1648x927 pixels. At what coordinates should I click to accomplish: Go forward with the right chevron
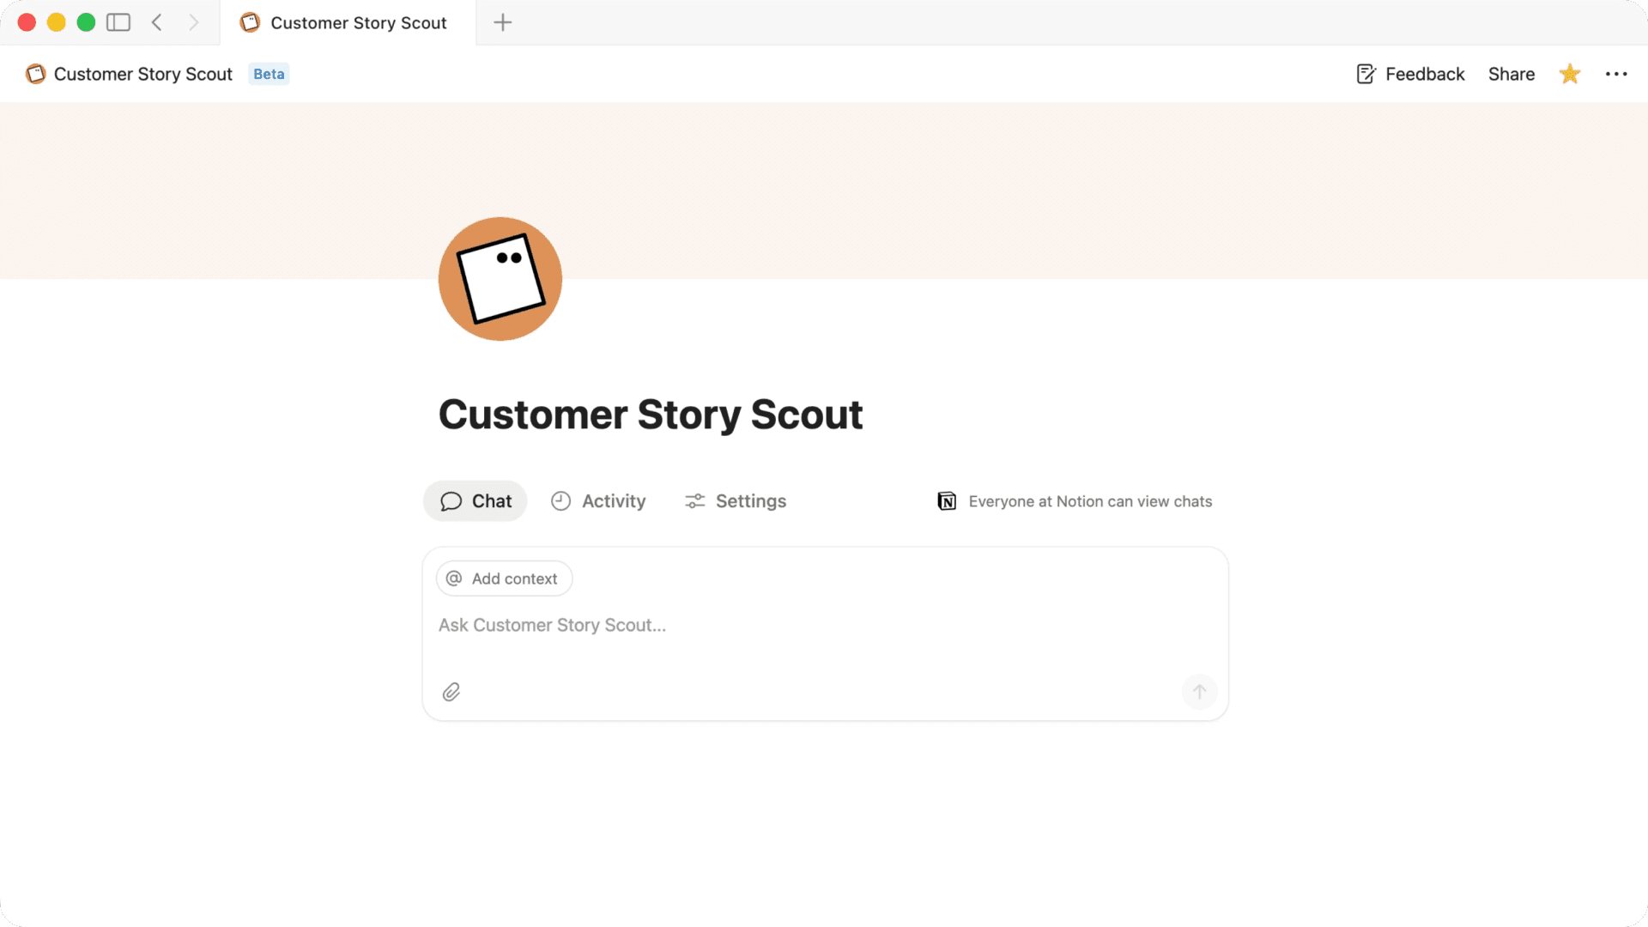coord(194,22)
